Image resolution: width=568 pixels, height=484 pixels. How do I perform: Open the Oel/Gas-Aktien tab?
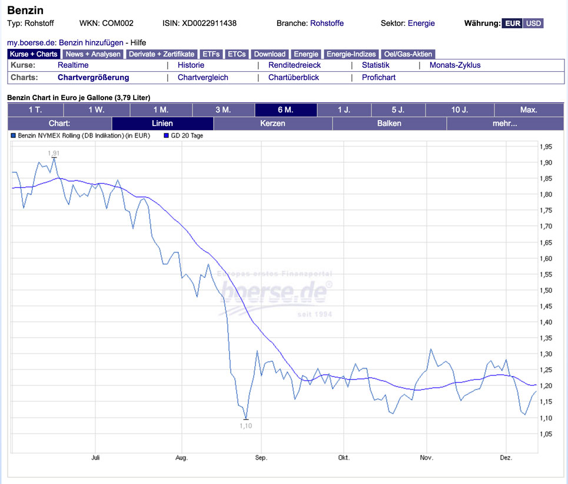[408, 54]
